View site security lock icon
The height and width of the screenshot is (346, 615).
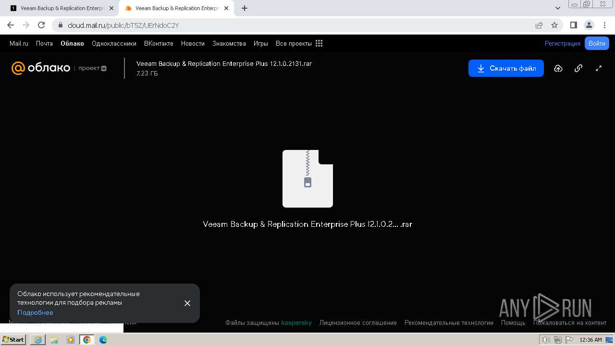[x=60, y=25]
